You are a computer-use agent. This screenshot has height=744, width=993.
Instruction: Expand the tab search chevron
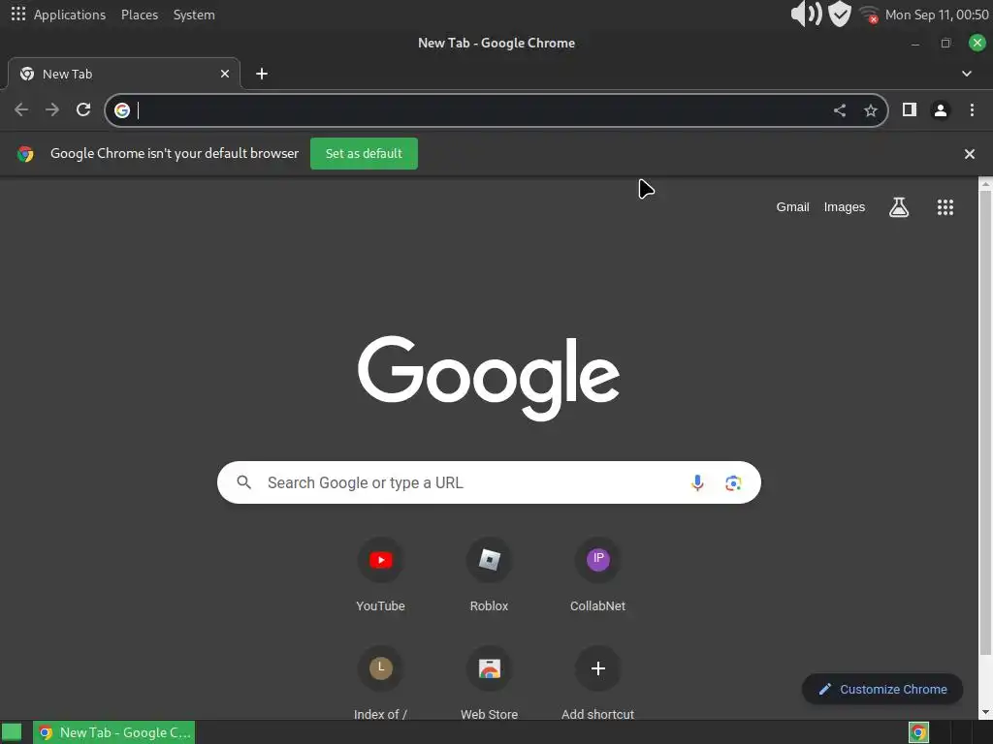(967, 74)
